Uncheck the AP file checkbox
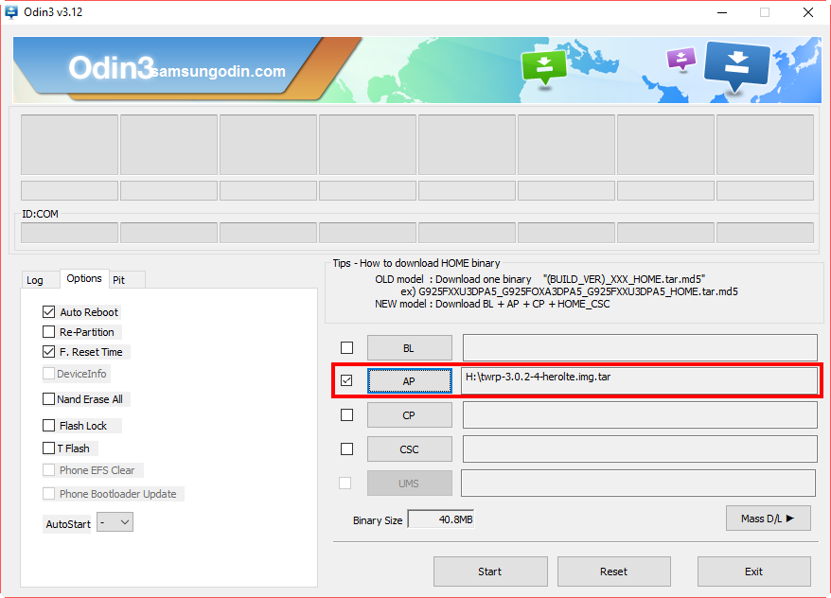The width and height of the screenshot is (831, 598). [346, 380]
